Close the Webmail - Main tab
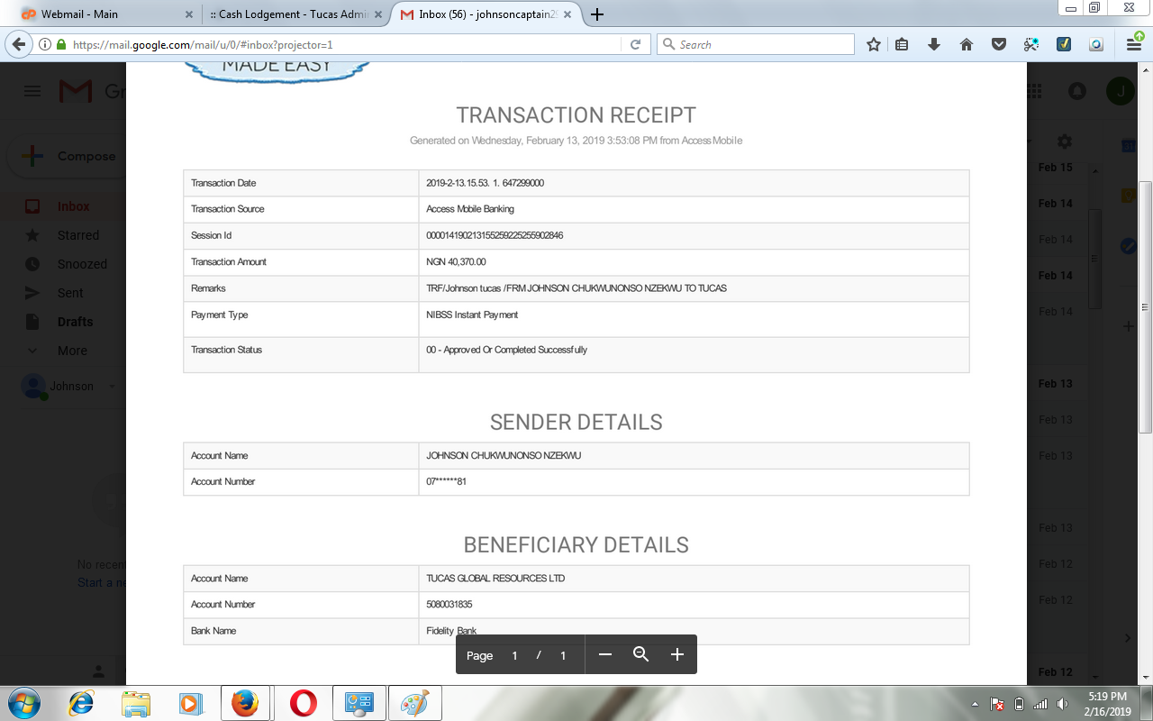The image size is (1153, 721). click(x=188, y=14)
